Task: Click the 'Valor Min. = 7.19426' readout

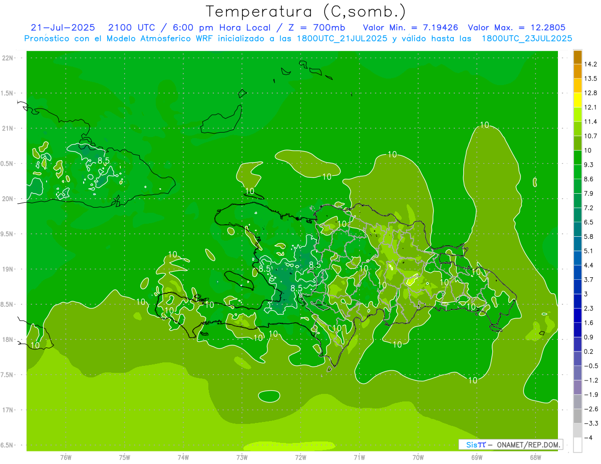Action: (x=410, y=28)
